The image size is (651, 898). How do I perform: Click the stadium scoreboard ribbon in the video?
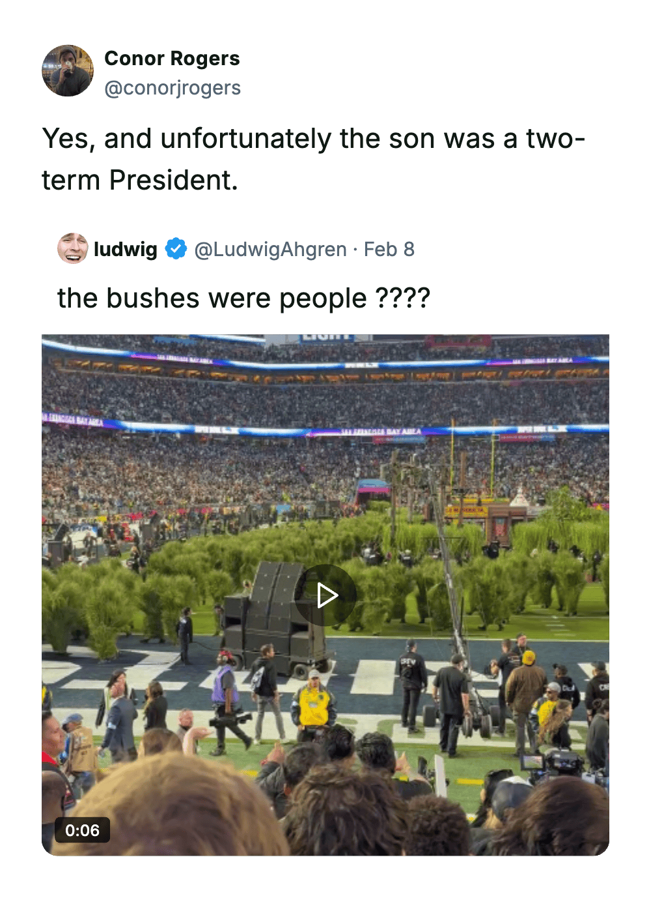pyautogui.click(x=325, y=430)
